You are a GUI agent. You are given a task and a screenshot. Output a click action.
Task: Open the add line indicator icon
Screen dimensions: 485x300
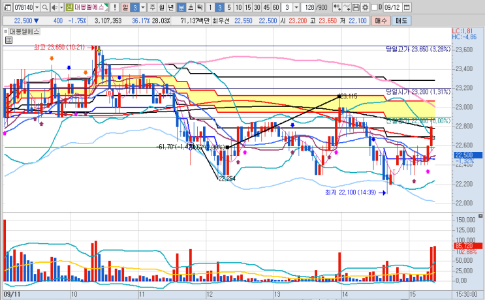(x=347, y=7)
